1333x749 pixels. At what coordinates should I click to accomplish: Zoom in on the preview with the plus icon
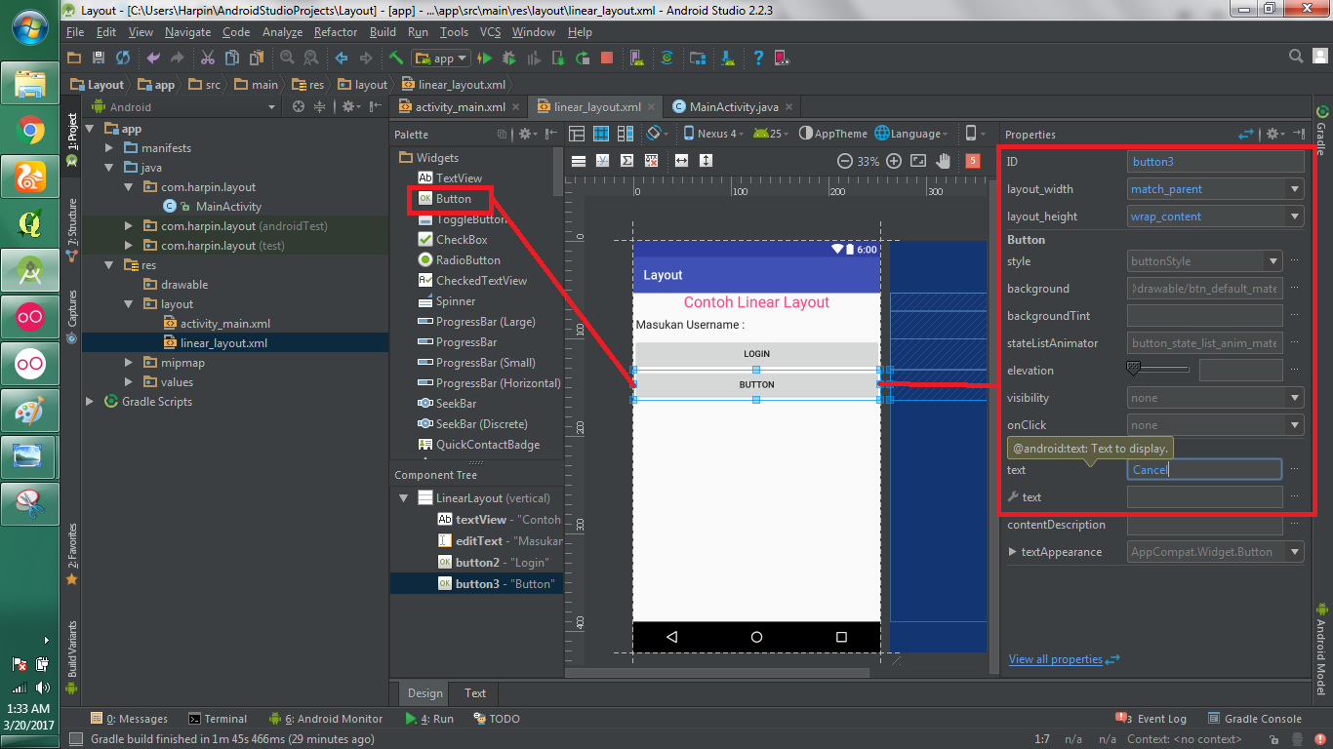894,161
